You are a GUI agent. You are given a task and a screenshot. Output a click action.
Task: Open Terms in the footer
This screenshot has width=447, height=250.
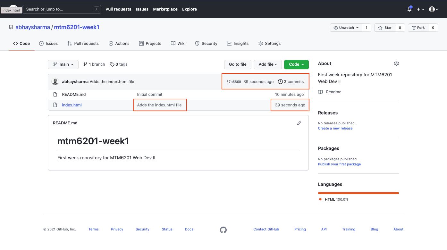tap(94, 229)
